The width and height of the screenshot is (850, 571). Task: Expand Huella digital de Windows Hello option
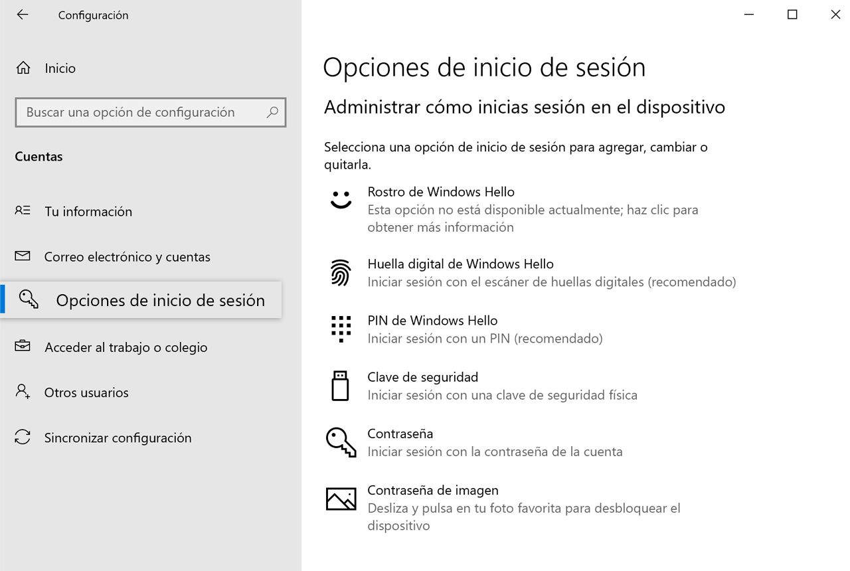pos(532,273)
